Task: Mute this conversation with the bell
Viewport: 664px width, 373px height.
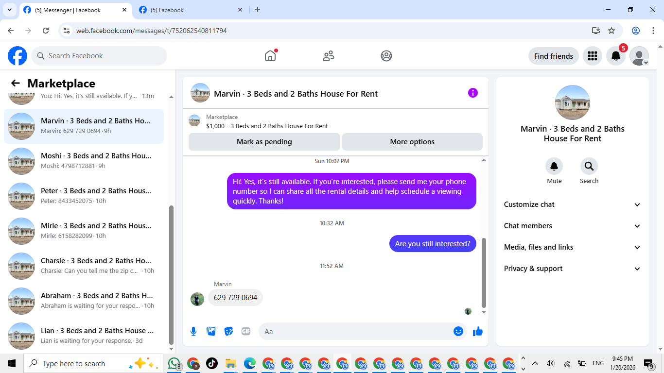Action: pos(554,167)
